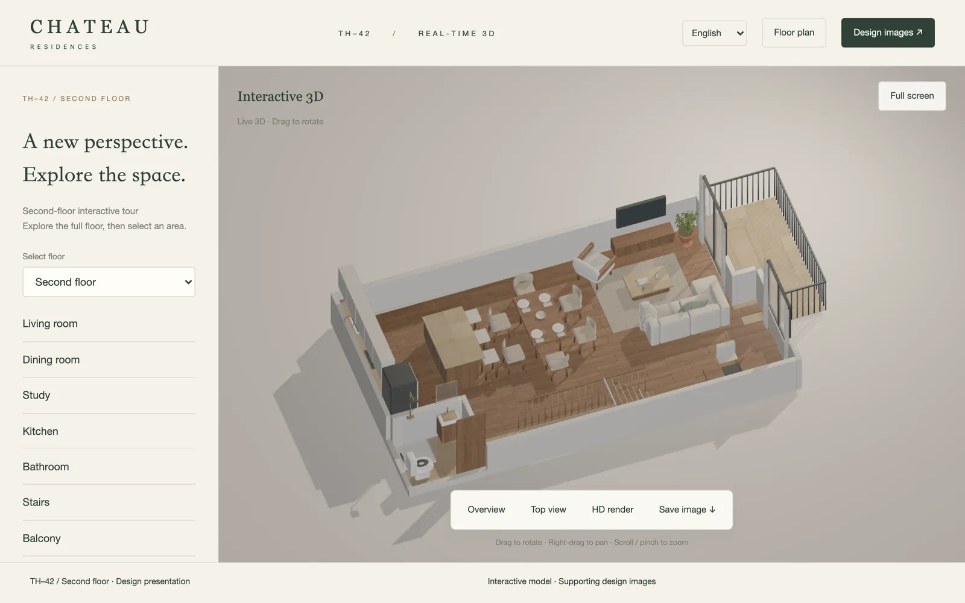
Task: Click Live 3D · Drag to rotate caption
Action: [280, 121]
